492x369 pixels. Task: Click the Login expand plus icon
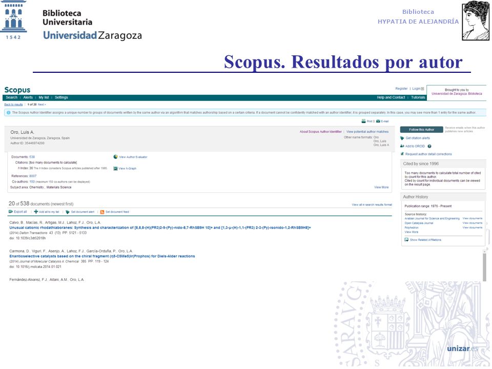click(x=422, y=89)
